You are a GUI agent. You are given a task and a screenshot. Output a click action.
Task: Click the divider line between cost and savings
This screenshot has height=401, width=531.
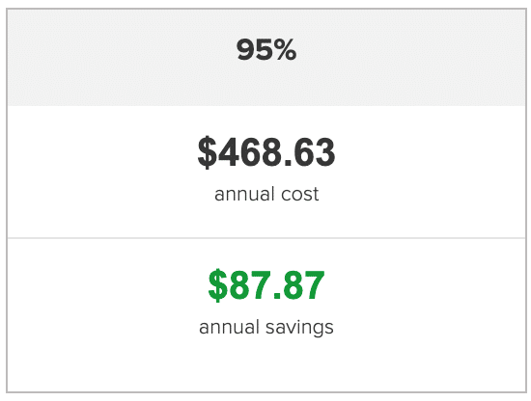[266, 238]
